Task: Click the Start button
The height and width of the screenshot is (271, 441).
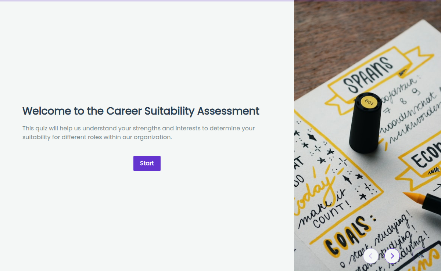Action: coord(147,163)
